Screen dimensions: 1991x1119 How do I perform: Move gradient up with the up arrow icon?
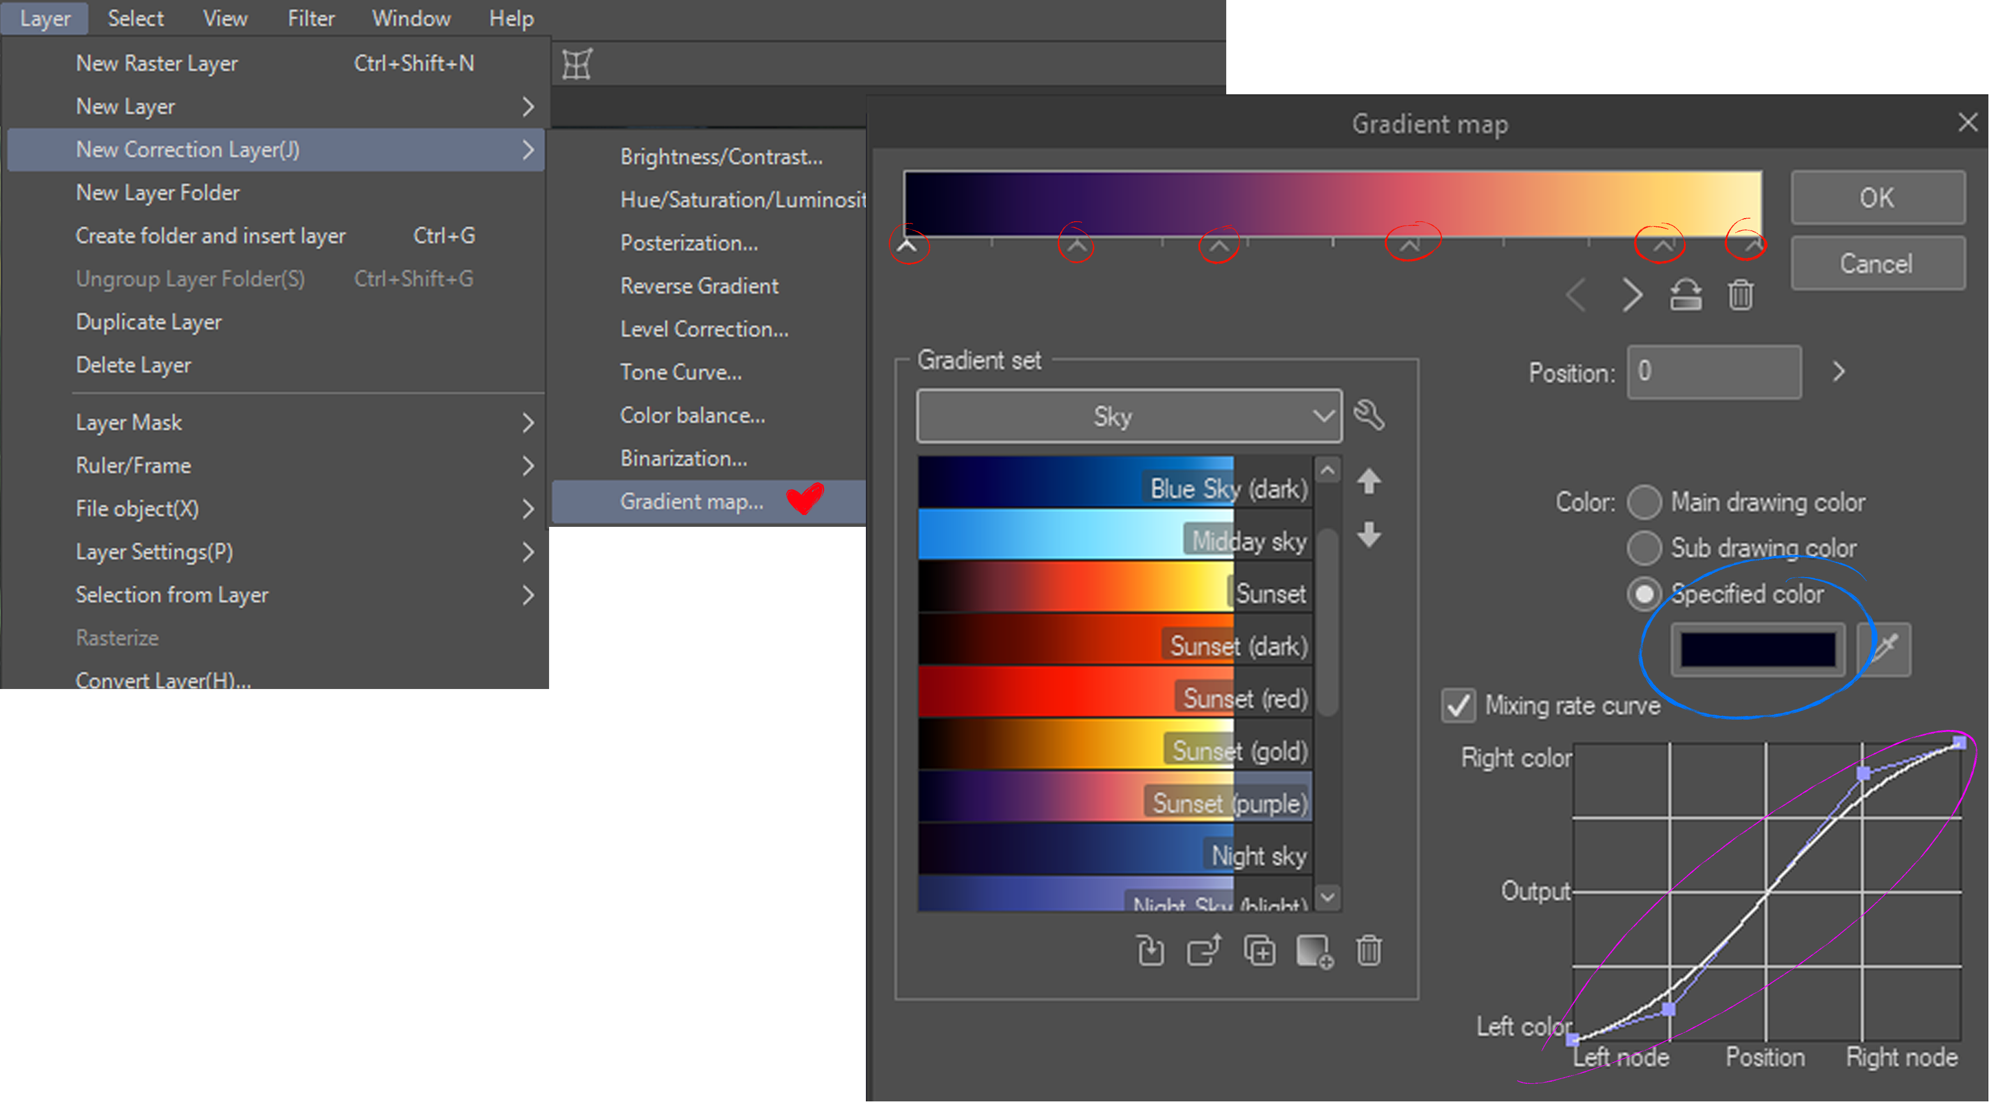click(1369, 481)
